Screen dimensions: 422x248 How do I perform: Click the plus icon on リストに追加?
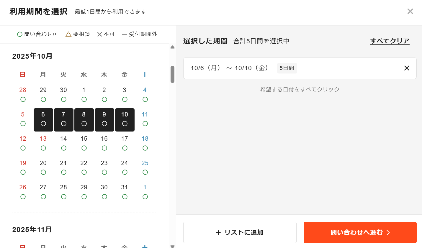coord(218,233)
